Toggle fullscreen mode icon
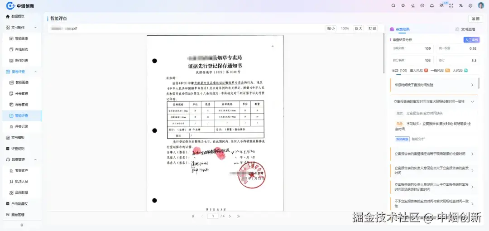The height and width of the screenshot is (231, 489). [x=451, y=5]
